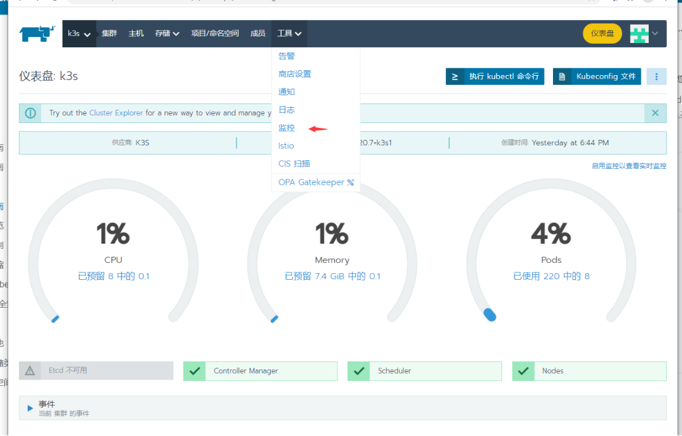Image resolution: width=682 pixels, height=436 pixels.
Task: Choose 通知 in the tools menu
Action: point(286,91)
